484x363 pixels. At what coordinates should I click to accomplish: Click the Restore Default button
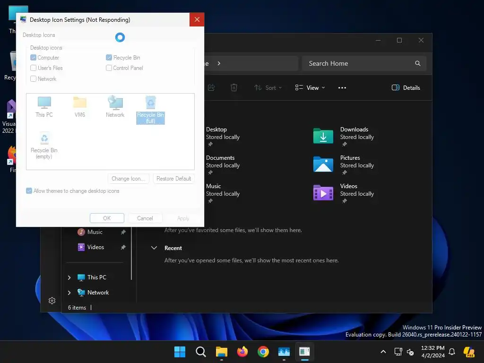click(x=174, y=179)
